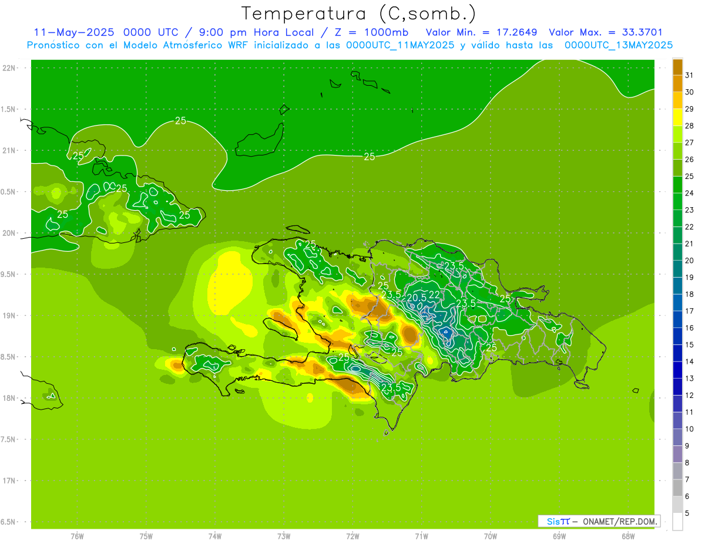Click the "68W" longitude label
Screen dimensions: 705x544
pos(627,536)
